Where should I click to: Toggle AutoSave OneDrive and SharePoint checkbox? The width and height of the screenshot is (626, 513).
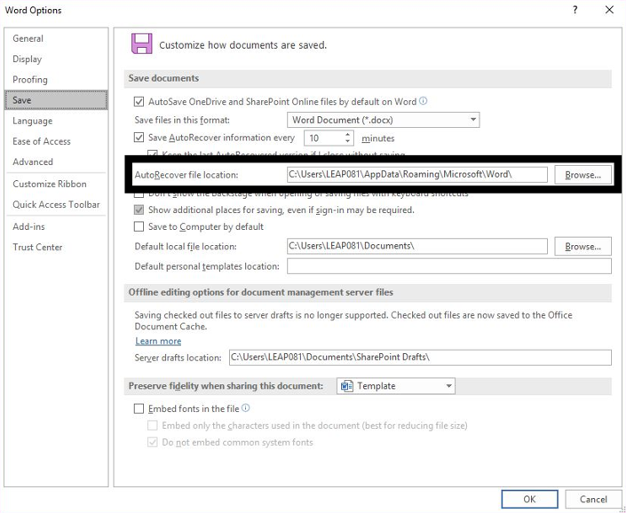click(139, 102)
